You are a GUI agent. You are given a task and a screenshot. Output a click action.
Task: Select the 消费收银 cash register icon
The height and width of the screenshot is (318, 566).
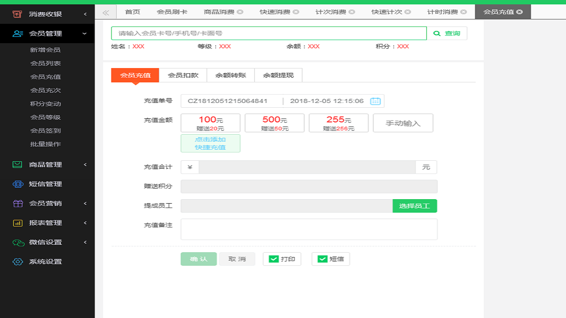point(17,14)
